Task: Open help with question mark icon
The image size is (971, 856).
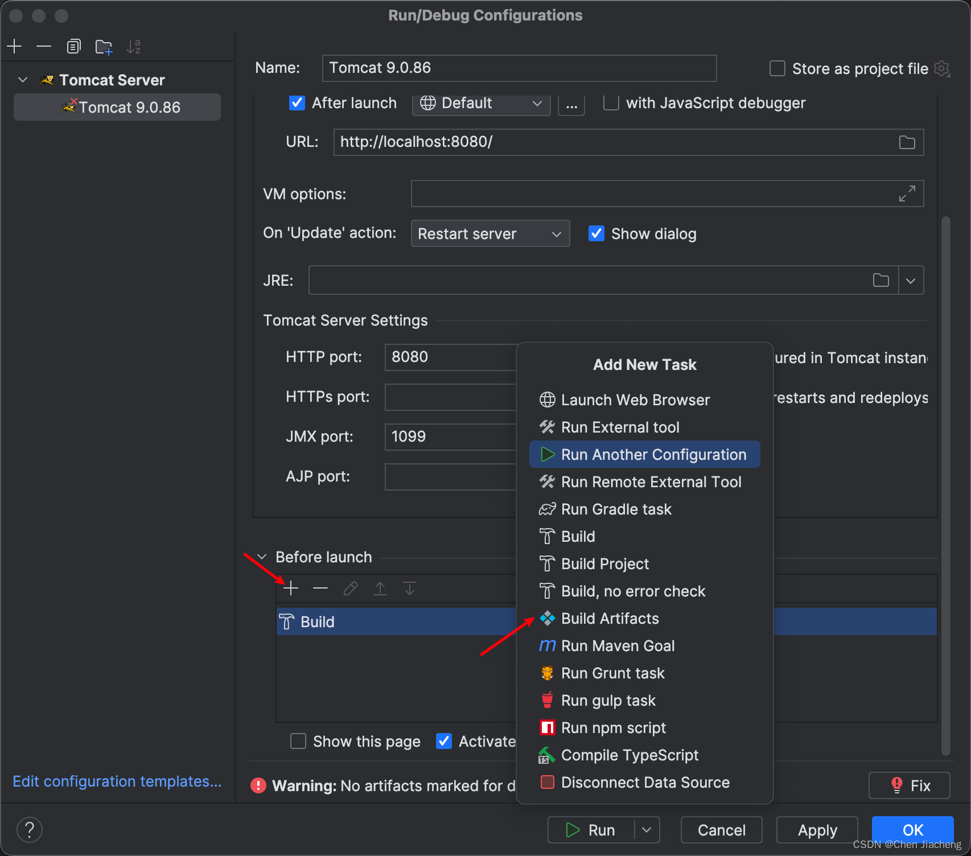Action: point(30,830)
